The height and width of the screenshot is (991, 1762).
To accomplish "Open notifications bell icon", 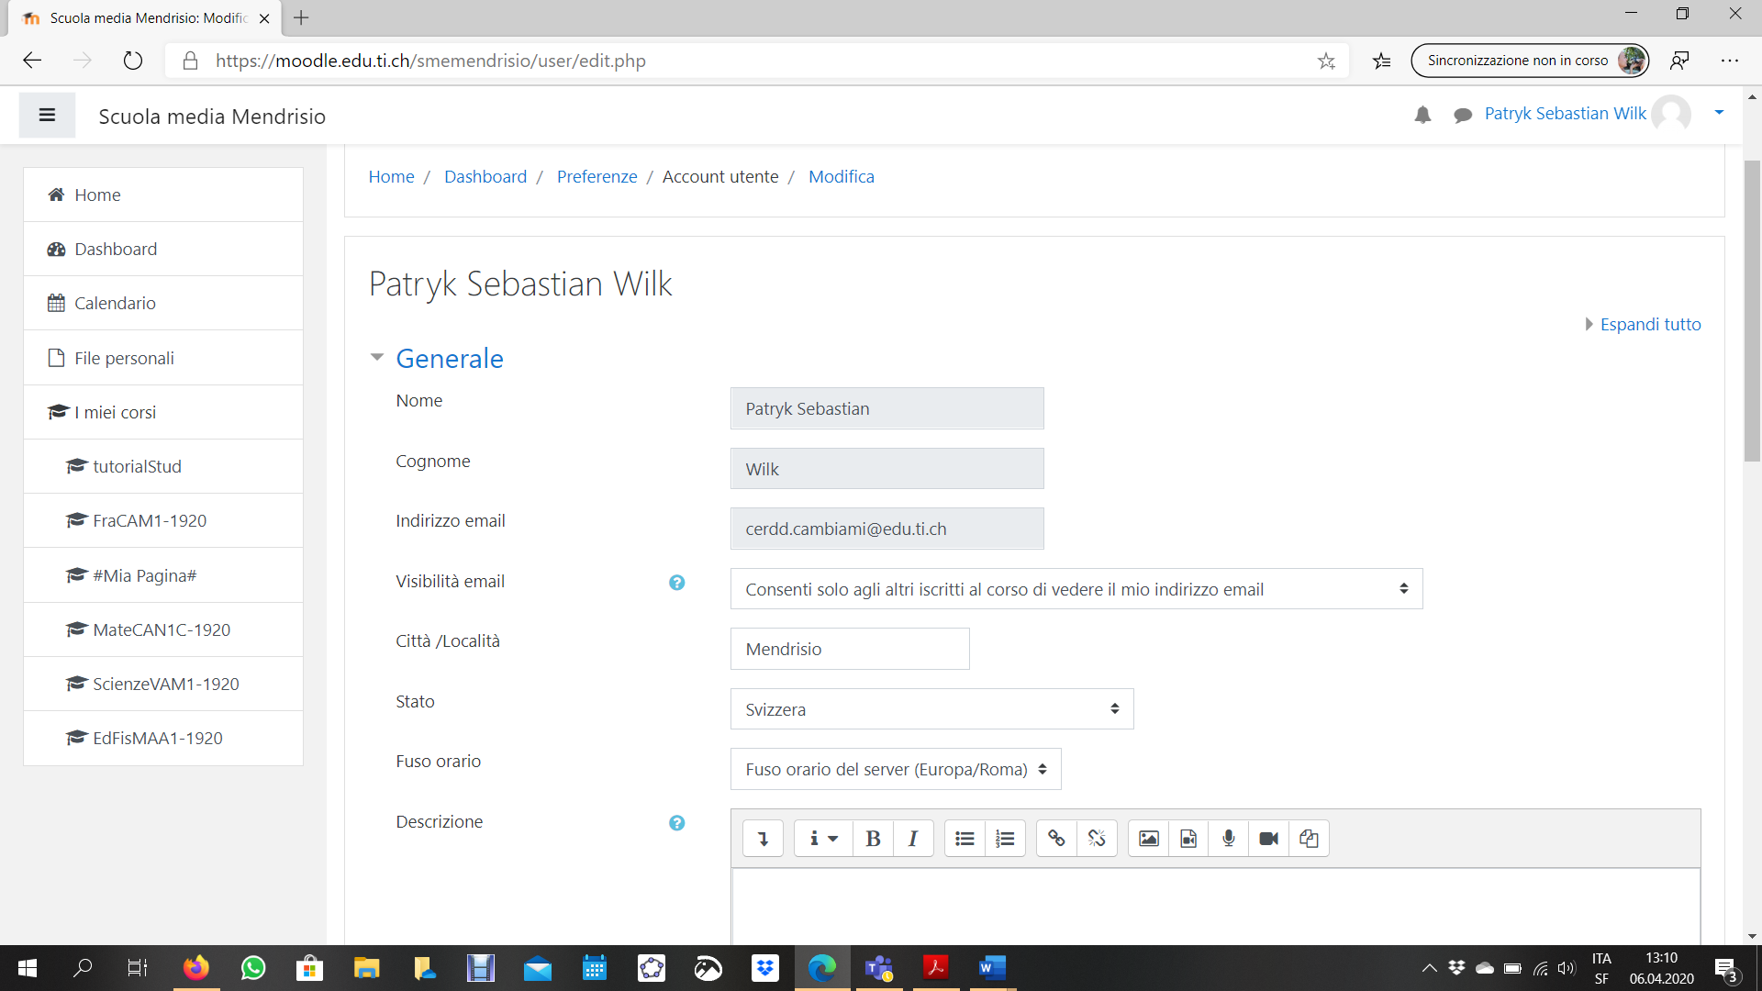I will 1422,115.
